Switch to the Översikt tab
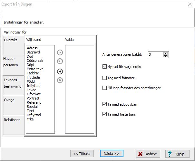This screenshot has height=161, width=195. click(13, 45)
